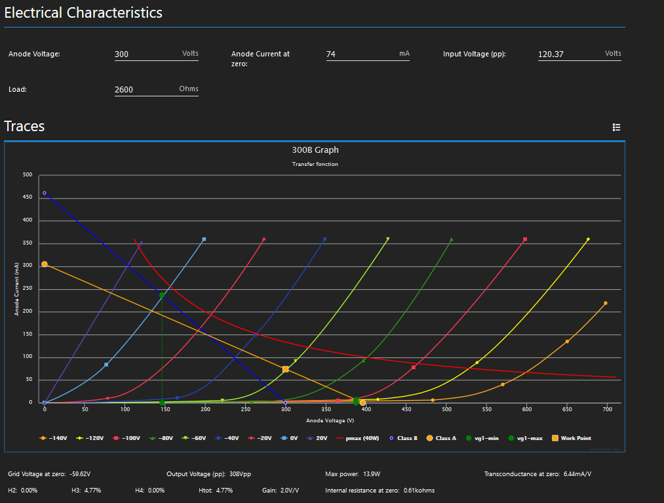This screenshot has height=503, width=664.
Task: Open the Traces list menu icon
Action: pos(616,127)
